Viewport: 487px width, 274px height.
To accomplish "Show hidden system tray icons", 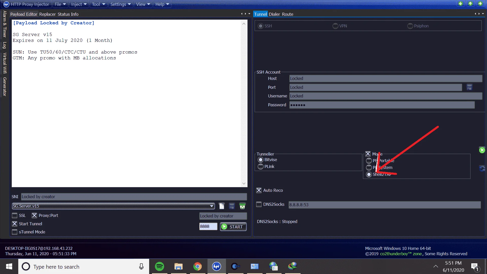I will (436, 266).
